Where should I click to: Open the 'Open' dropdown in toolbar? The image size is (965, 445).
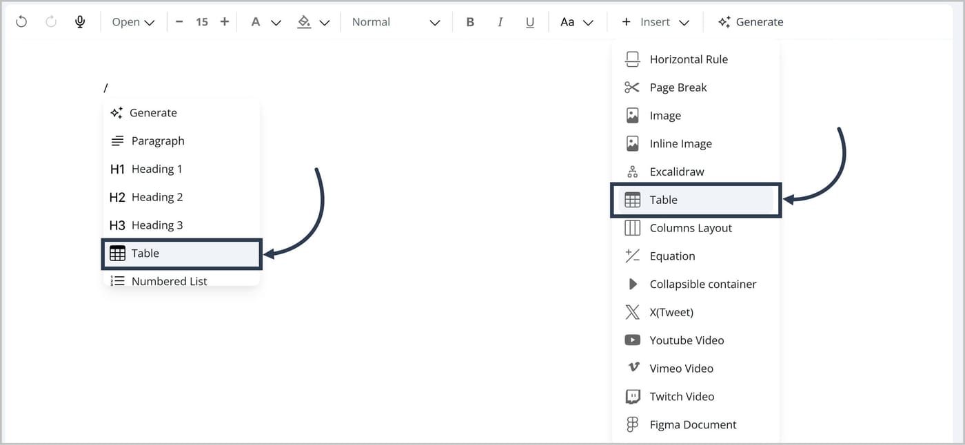click(133, 22)
